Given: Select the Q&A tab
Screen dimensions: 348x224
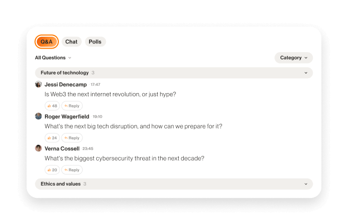Looking at the screenshot, I should 47,42.
